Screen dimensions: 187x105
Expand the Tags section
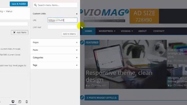[55, 65]
